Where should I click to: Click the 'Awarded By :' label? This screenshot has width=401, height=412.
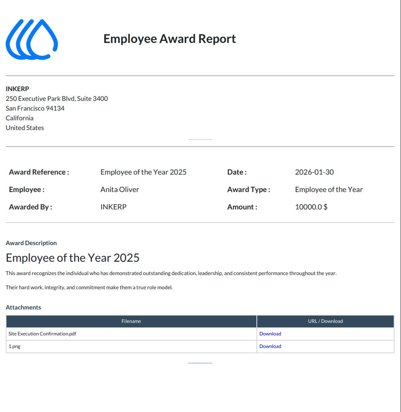(30, 207)
